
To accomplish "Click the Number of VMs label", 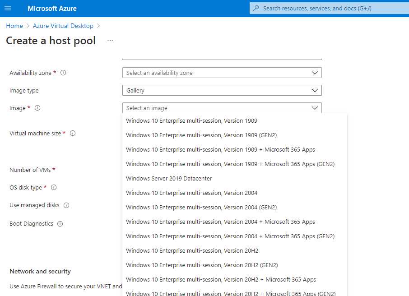I will [30, 170].
